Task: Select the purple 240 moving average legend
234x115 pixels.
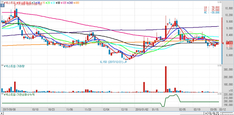Action: click(x=70, y=3)
